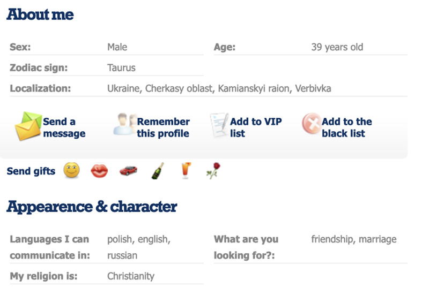
Task: Click the "Add to VIP list" text
Action: coord(256,127)
